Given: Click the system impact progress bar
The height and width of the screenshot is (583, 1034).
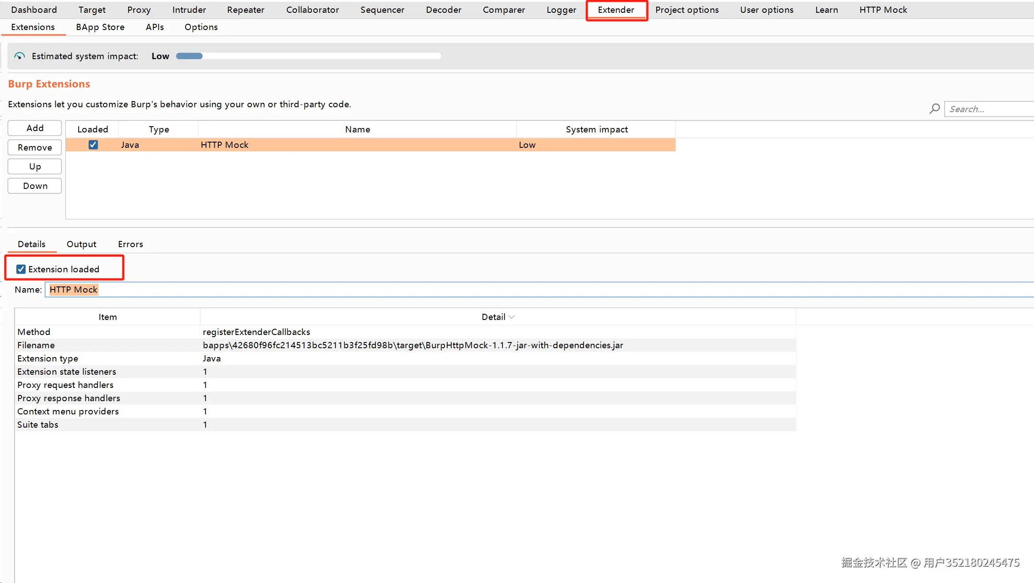Looking at the screenshot, I should point(308,56).
